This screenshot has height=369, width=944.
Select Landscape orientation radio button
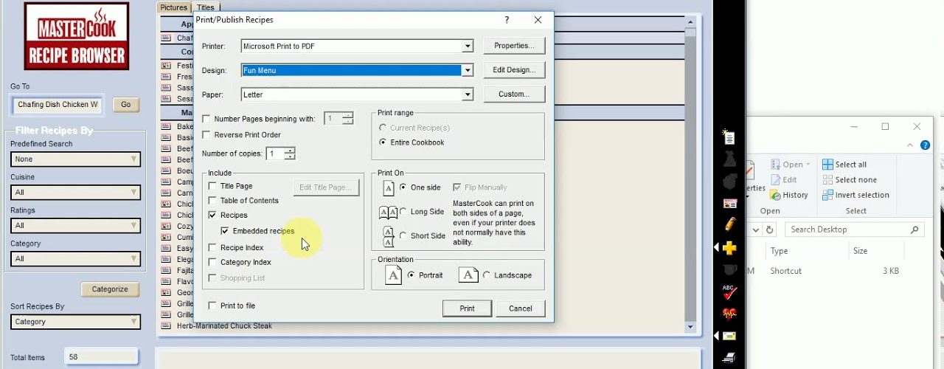(x=486, y=275)
